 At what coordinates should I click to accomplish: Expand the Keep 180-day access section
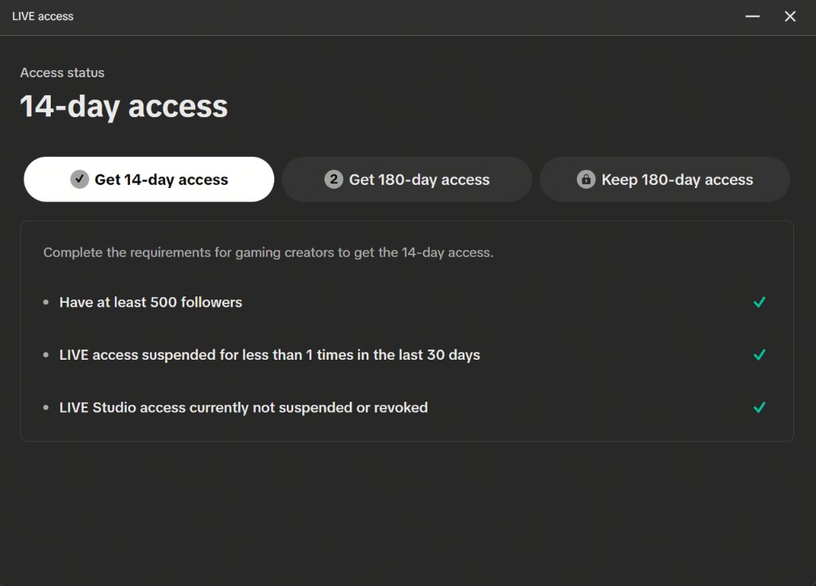click(x=665, y=179)
